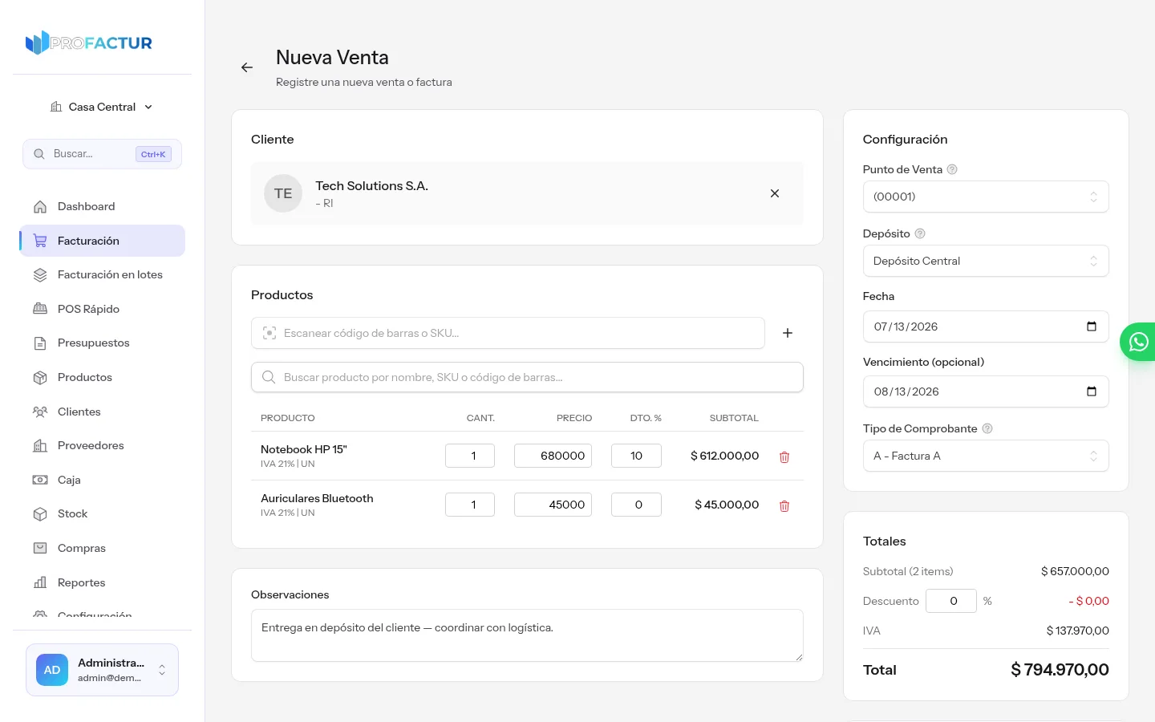Focus the Buscar search box
1155x722 pixels.
[102, 154]
